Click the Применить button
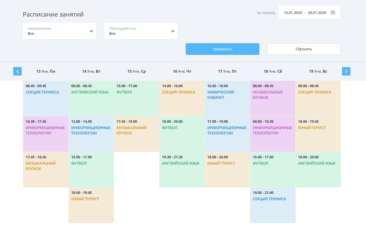 pos(222,49)
